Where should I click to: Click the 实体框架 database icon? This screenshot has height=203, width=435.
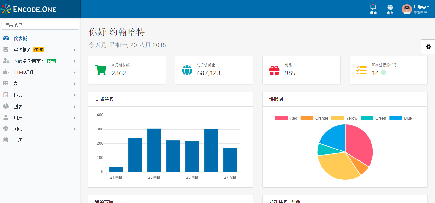pos(5,50)
